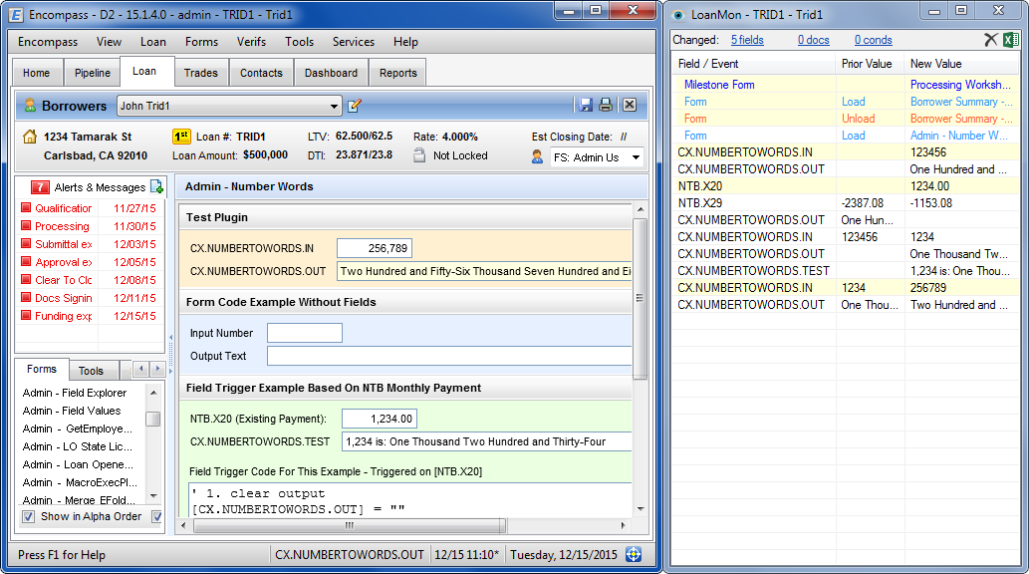The width and height of the screenshot is (1029, 574).
Task: Open the Admin - Field Explorer form
Action: 75,393
